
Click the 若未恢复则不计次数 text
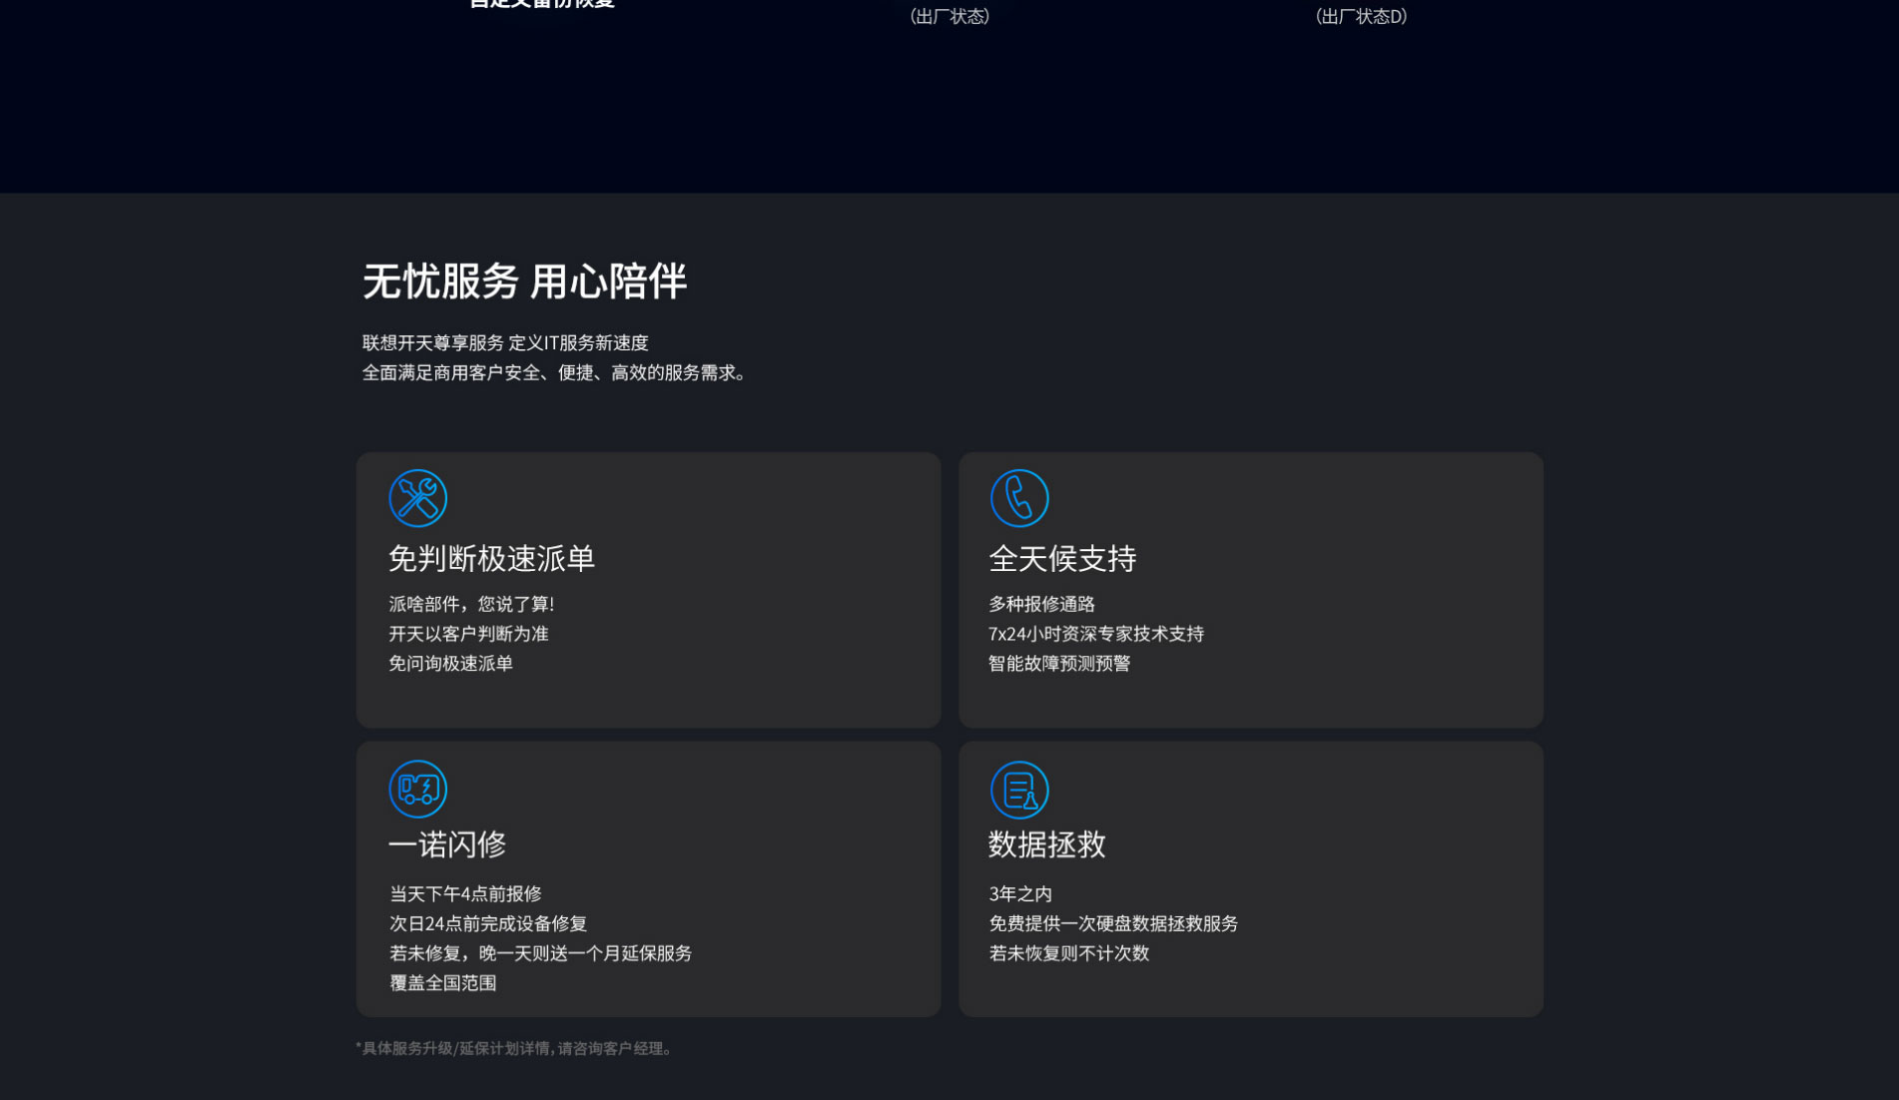click(x=1068, y=954)
